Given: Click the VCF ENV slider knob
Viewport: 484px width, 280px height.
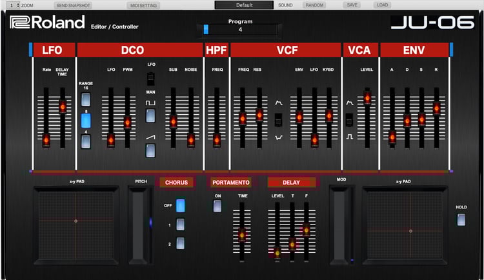Looking at the screenshot, I should point(299,117).
